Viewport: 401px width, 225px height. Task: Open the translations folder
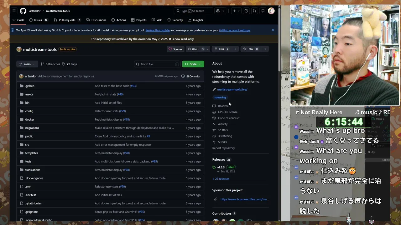(33, 170)
